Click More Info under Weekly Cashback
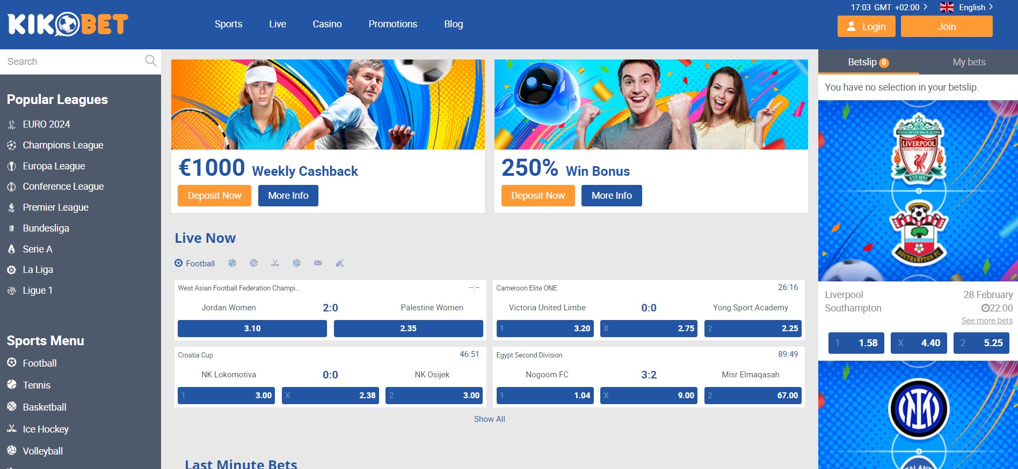 tap(288, 196)
